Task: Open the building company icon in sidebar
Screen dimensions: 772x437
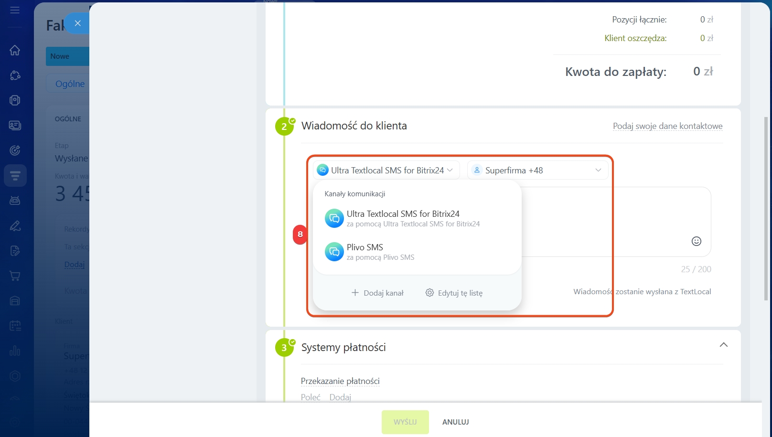Action: [x=15, y=300]
